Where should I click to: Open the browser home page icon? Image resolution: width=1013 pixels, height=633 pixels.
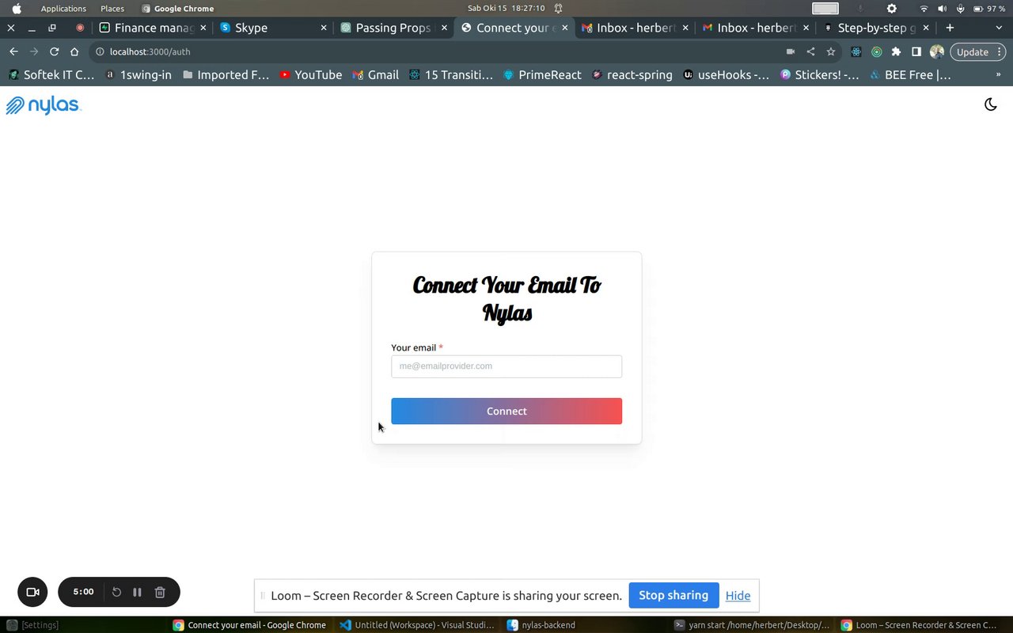pyautogui.click(x=74, y=51)
